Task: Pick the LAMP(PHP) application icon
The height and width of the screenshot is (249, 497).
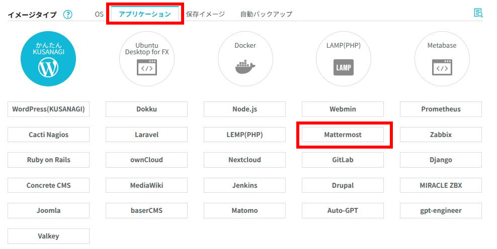Action: (x=344, y=59)
